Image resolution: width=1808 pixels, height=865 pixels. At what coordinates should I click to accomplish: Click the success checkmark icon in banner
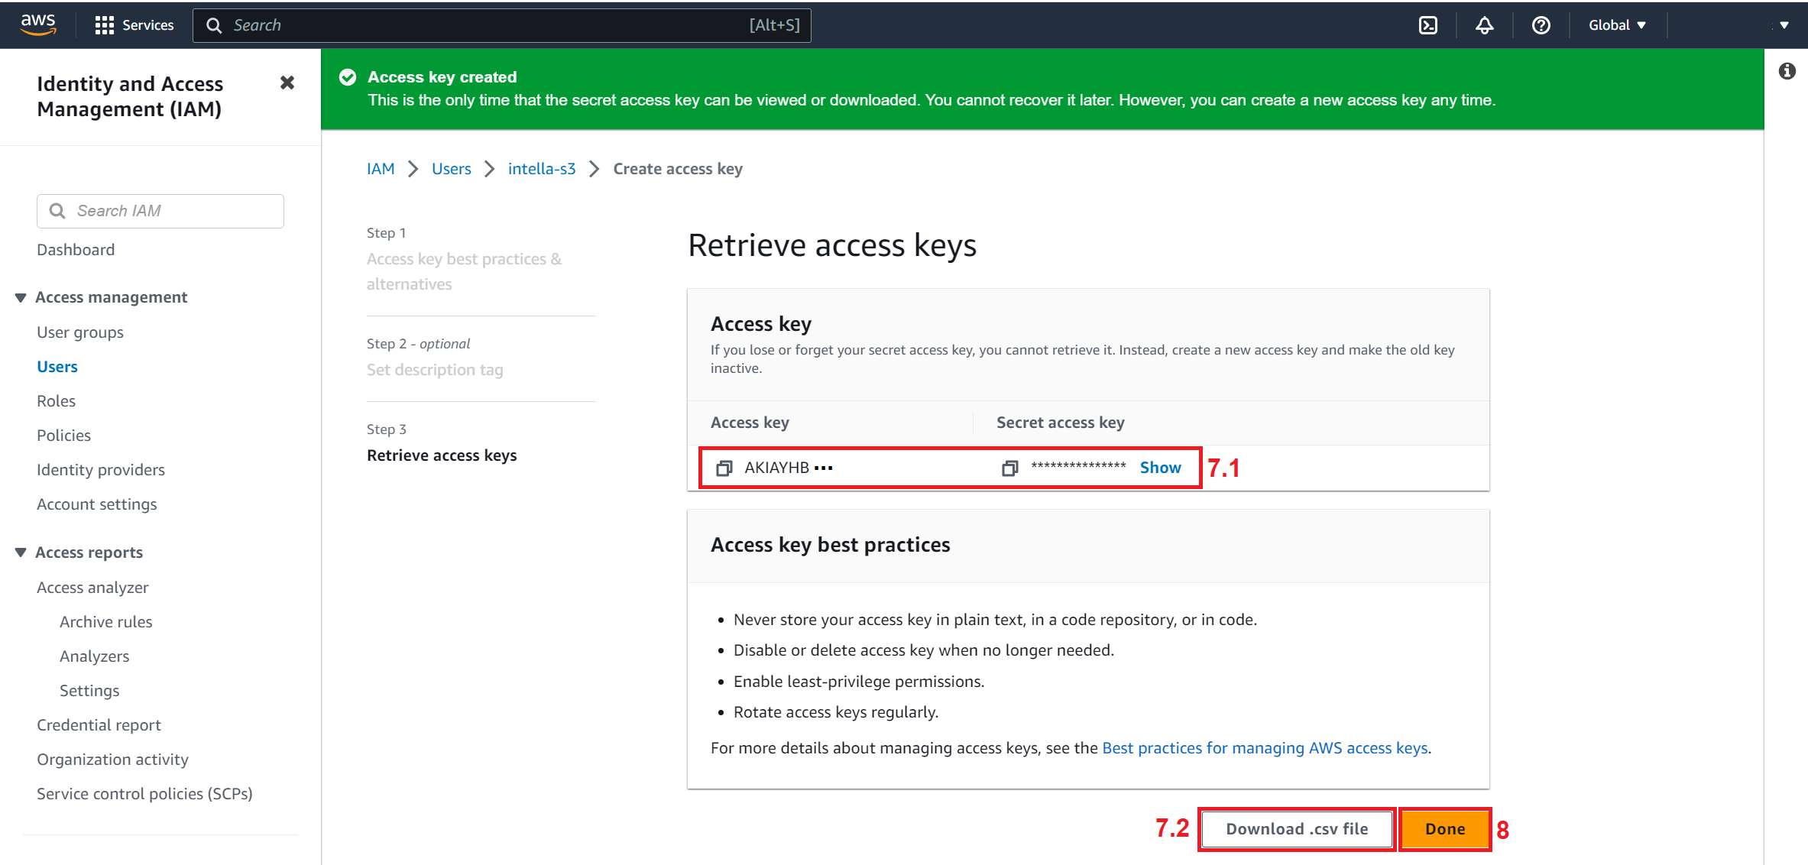click(x=348, y=77)
